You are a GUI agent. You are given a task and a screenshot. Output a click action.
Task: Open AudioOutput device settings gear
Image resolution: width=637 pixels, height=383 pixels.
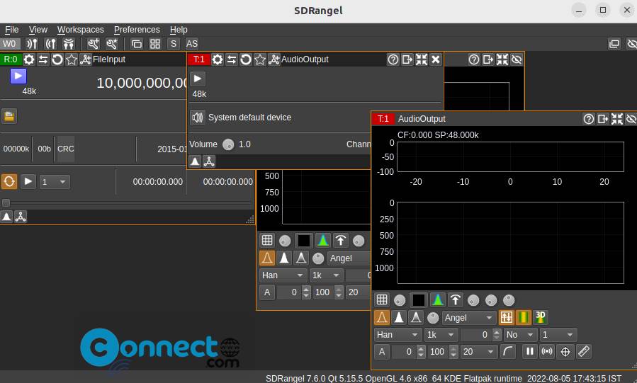218,59
